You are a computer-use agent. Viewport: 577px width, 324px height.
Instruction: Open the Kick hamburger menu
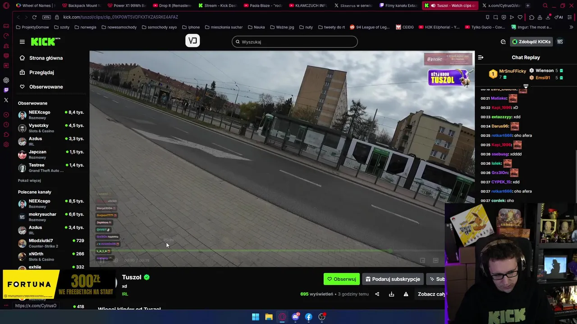(x=22, y=42)
